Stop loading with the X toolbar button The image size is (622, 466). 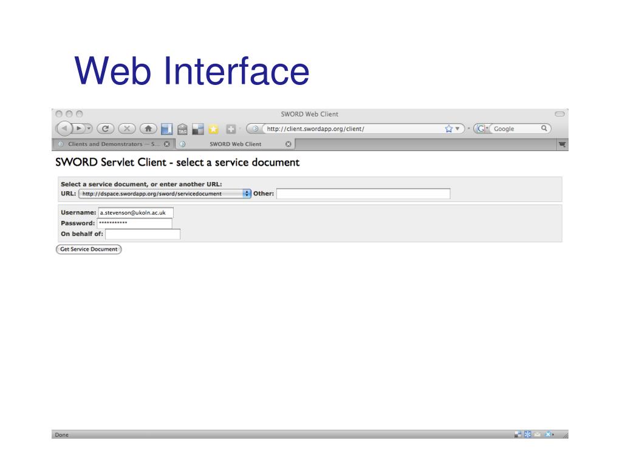click(x=127, y=129)
